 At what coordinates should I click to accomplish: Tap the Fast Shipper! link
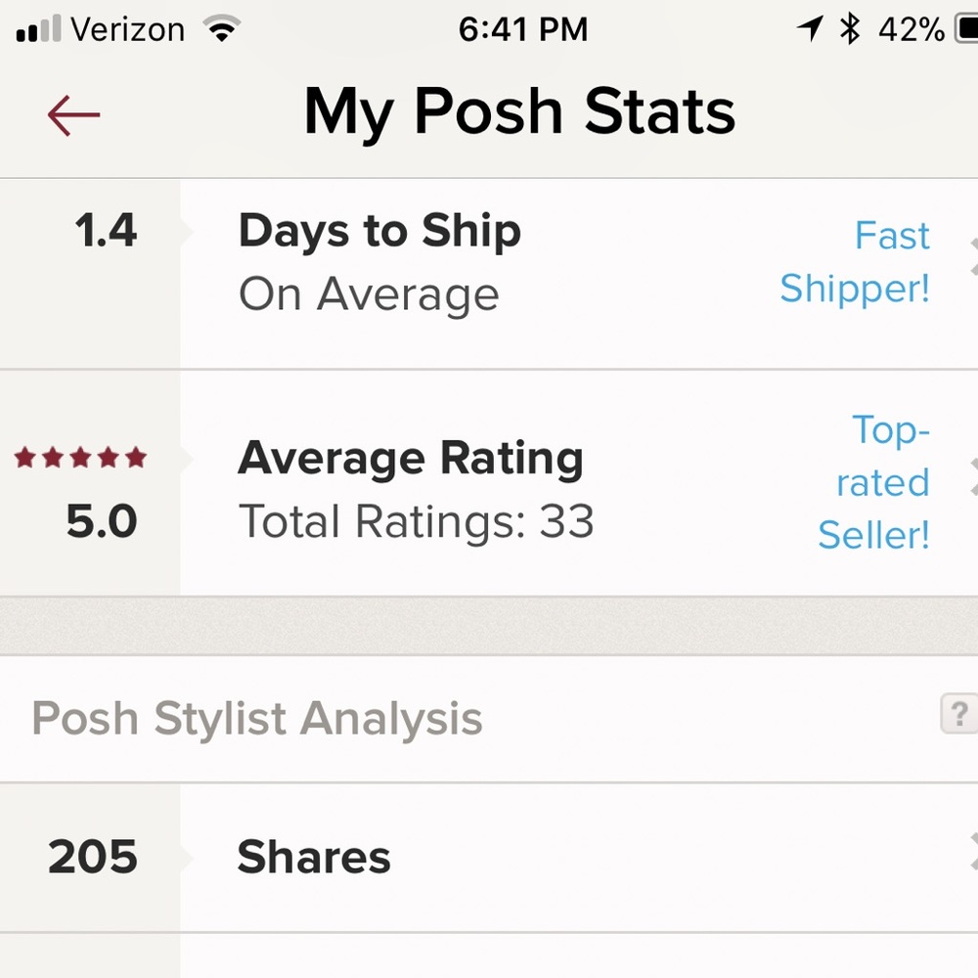(855, 262)
